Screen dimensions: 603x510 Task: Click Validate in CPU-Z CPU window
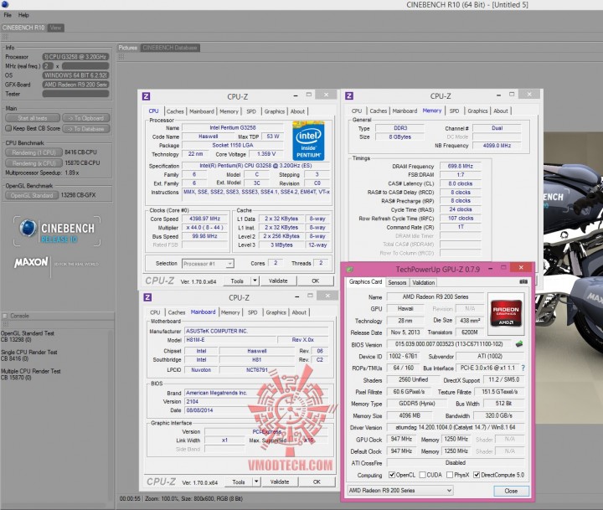tap(278, 281)
